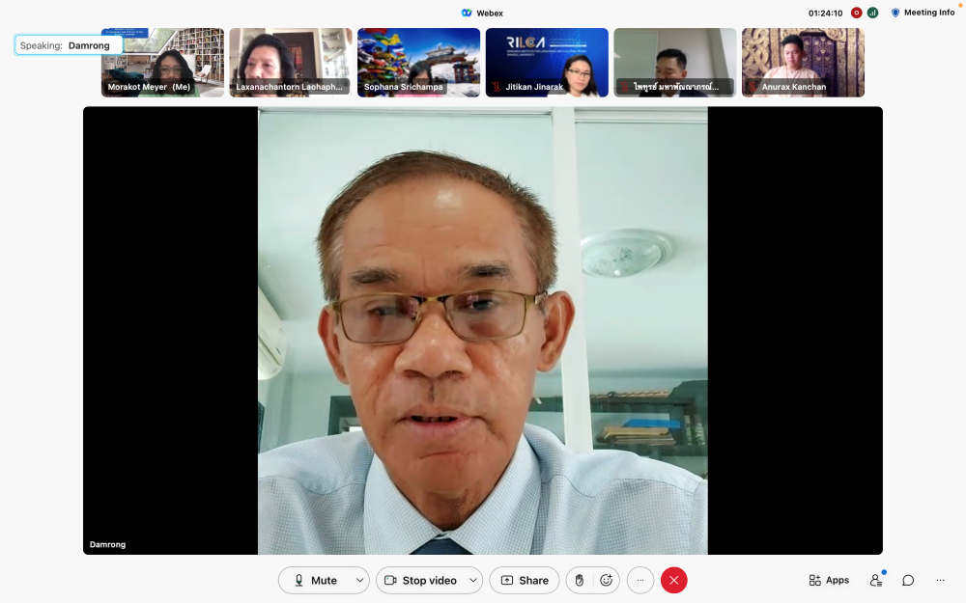Open the emoji reactions picker
This screenshot has height=603, width=966.
[607, 580]
